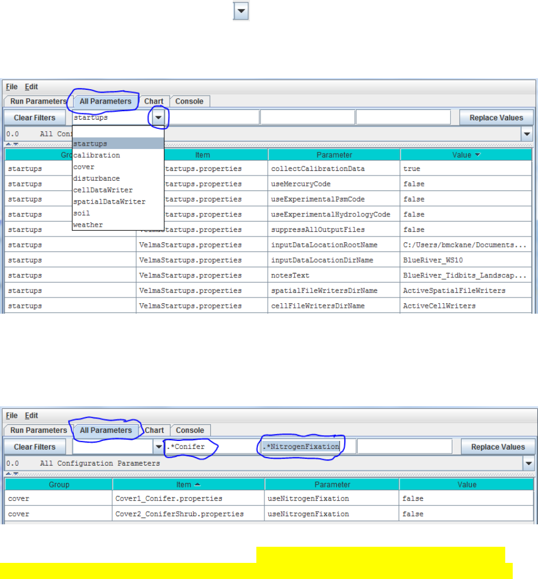Click the empty parameter filter field in upper window

pos(307,117)
